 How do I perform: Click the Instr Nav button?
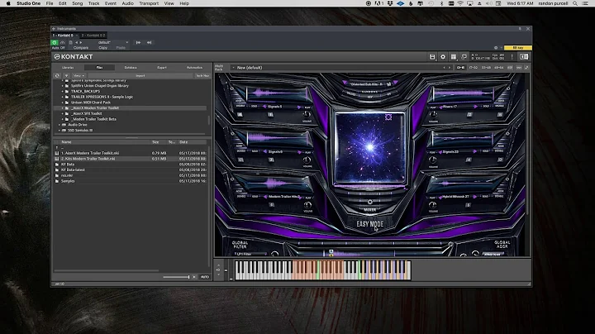202,75
